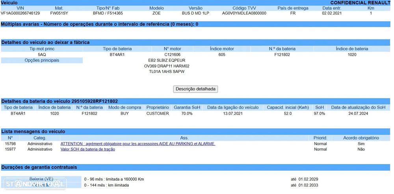
Task: Click the warranty end date 01.02.2029
Action: click(x=309, y=179)
